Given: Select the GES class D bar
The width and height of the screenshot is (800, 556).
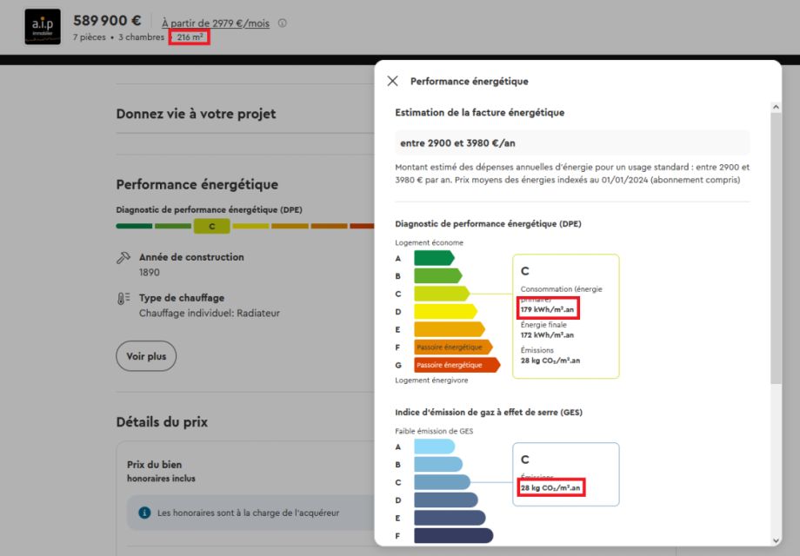Looking at the screenshot, I should 446,500.
